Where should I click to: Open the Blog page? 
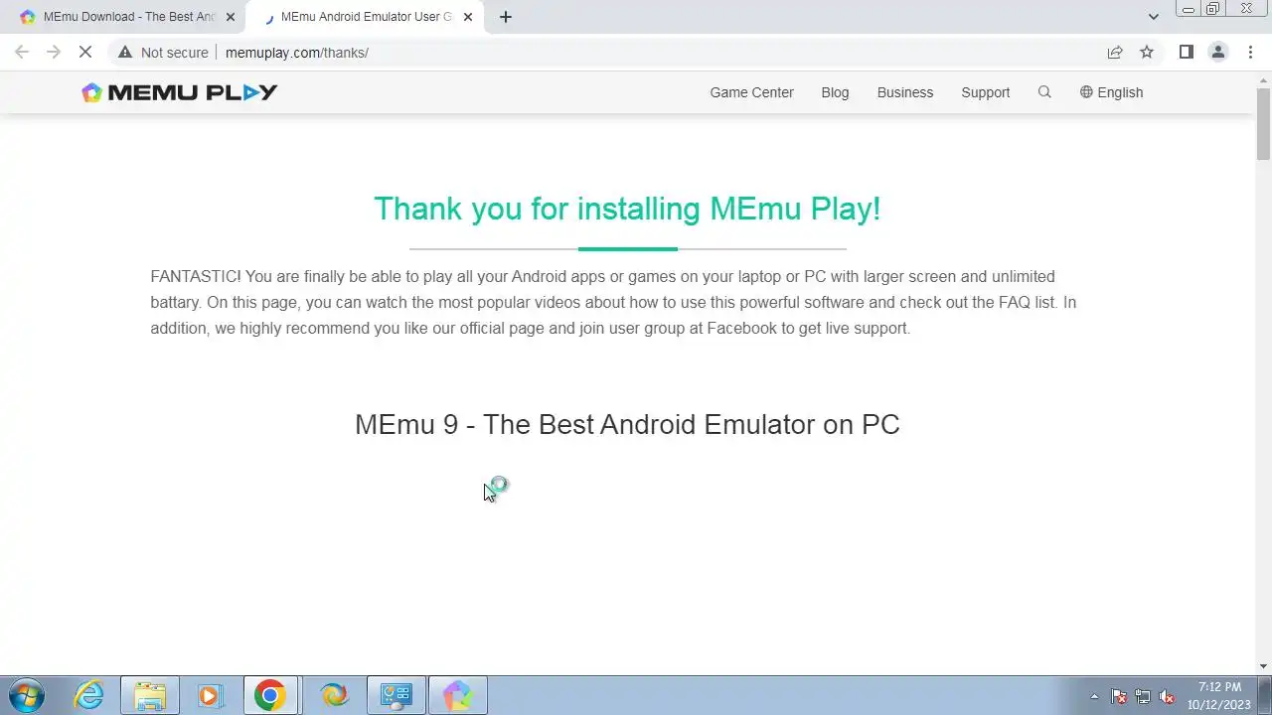[x=835, y=92]
